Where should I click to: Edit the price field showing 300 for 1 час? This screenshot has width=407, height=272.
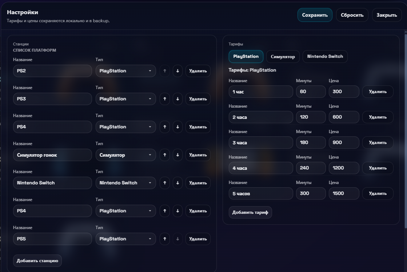pos(344,92)
